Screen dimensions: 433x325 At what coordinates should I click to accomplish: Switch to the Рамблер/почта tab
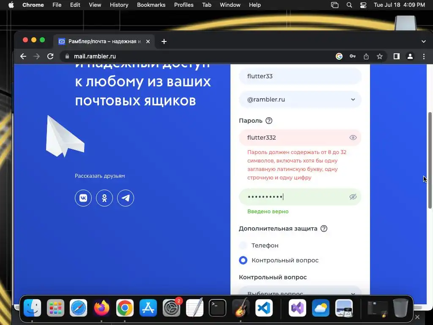tap(105, 41)
